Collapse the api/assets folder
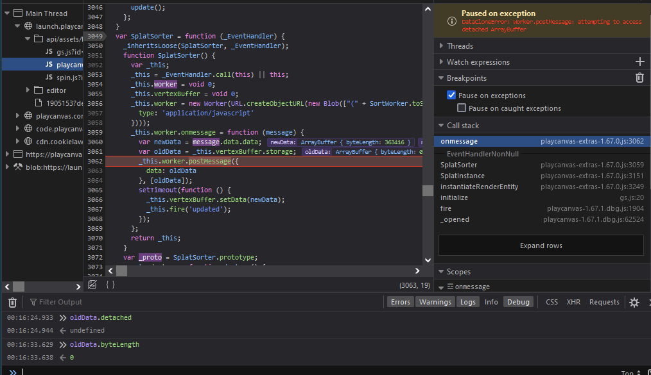 (28, 39)
